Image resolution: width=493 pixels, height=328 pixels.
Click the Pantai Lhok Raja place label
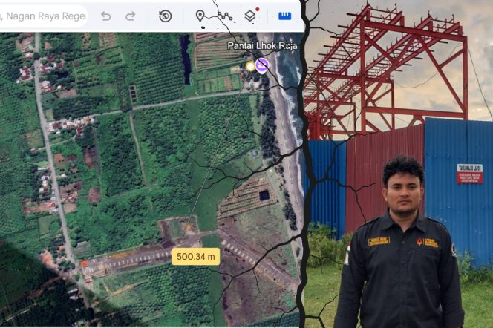pyautogui.click(x=262, y=46)
